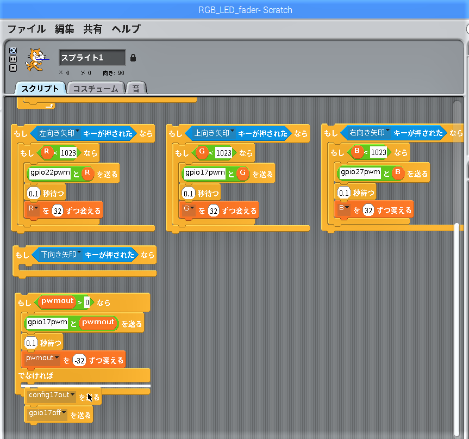Image resolution: width=469 pixels, height=439 pixels.
Task: Click the 1023 value in R comparison
Action: (x=68, y=153)
